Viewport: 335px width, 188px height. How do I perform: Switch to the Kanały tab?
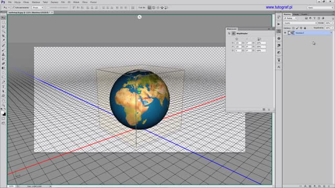click(296, 14)
